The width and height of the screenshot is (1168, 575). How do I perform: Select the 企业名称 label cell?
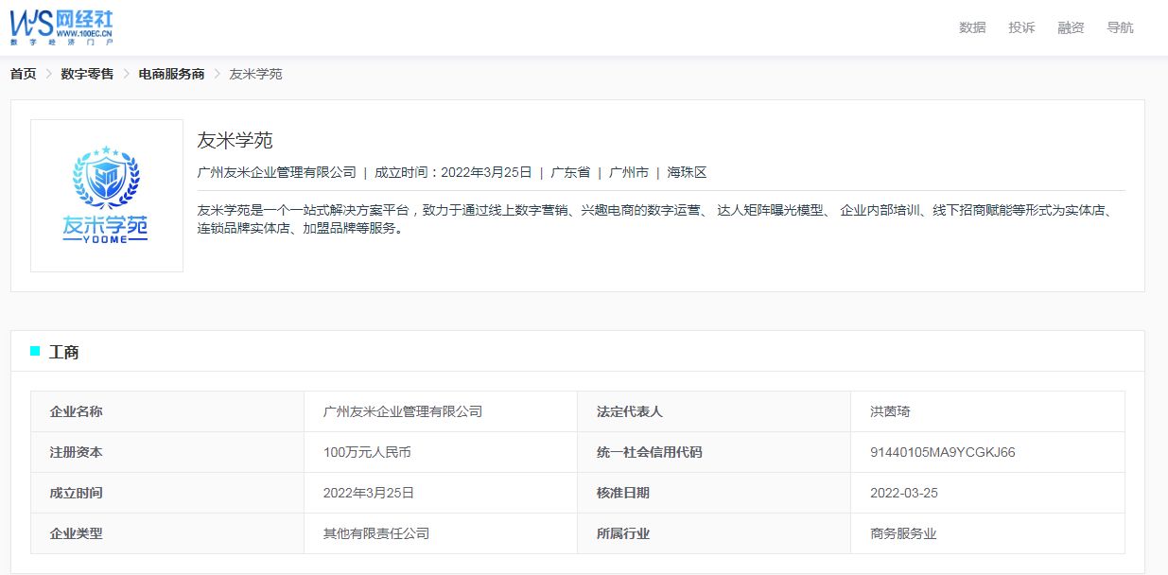(x=167, y=411)
